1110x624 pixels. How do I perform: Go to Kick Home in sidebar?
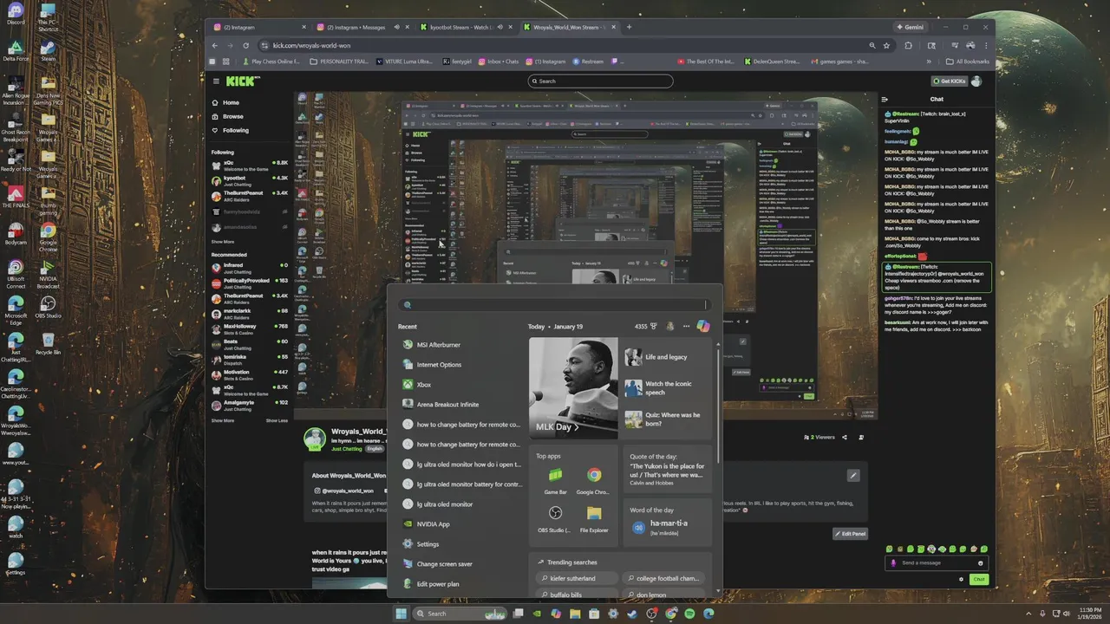(x=225, y=102)
